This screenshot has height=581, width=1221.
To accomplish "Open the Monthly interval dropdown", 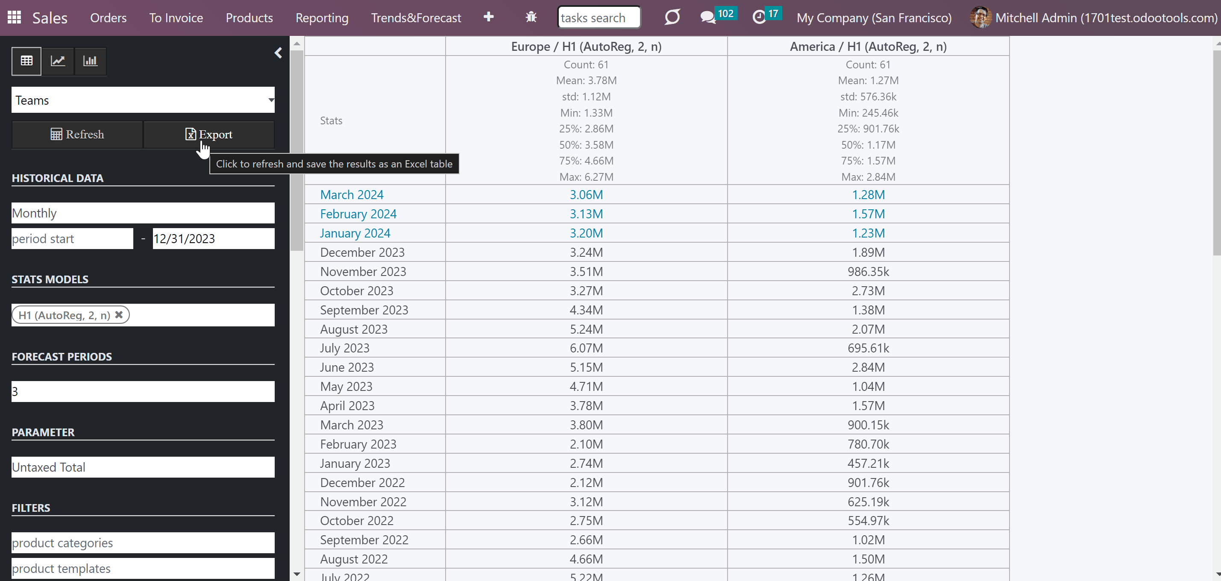I will (x=143, y=213).
